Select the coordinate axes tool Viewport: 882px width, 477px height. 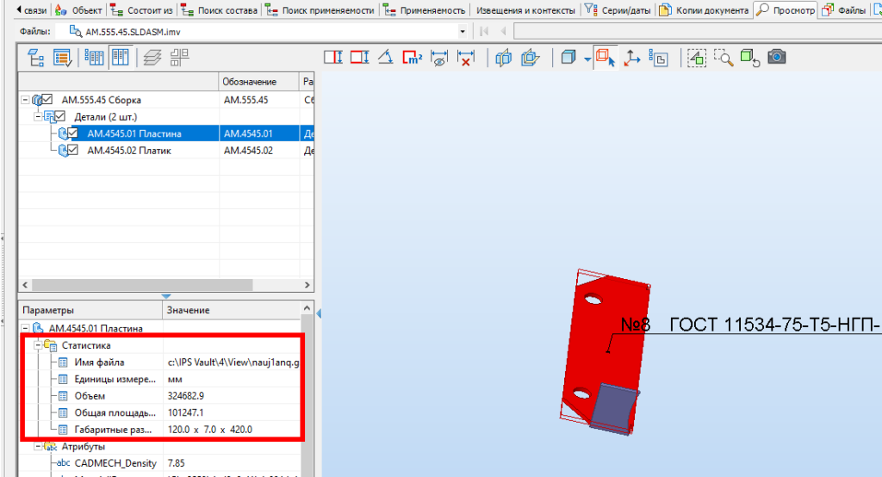tap(631, 58)
